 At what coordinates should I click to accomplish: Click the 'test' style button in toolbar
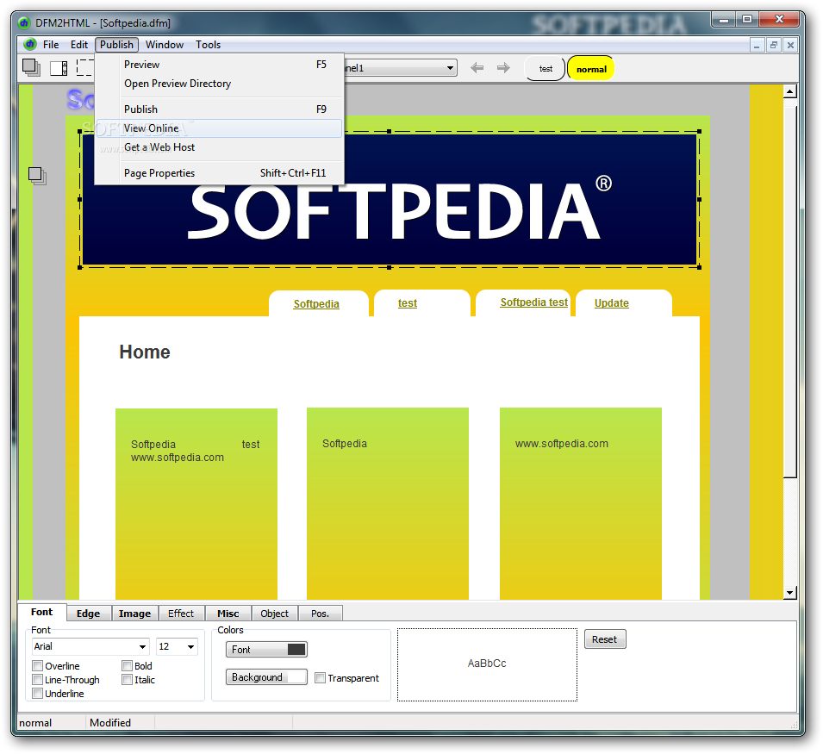[546, 69]
